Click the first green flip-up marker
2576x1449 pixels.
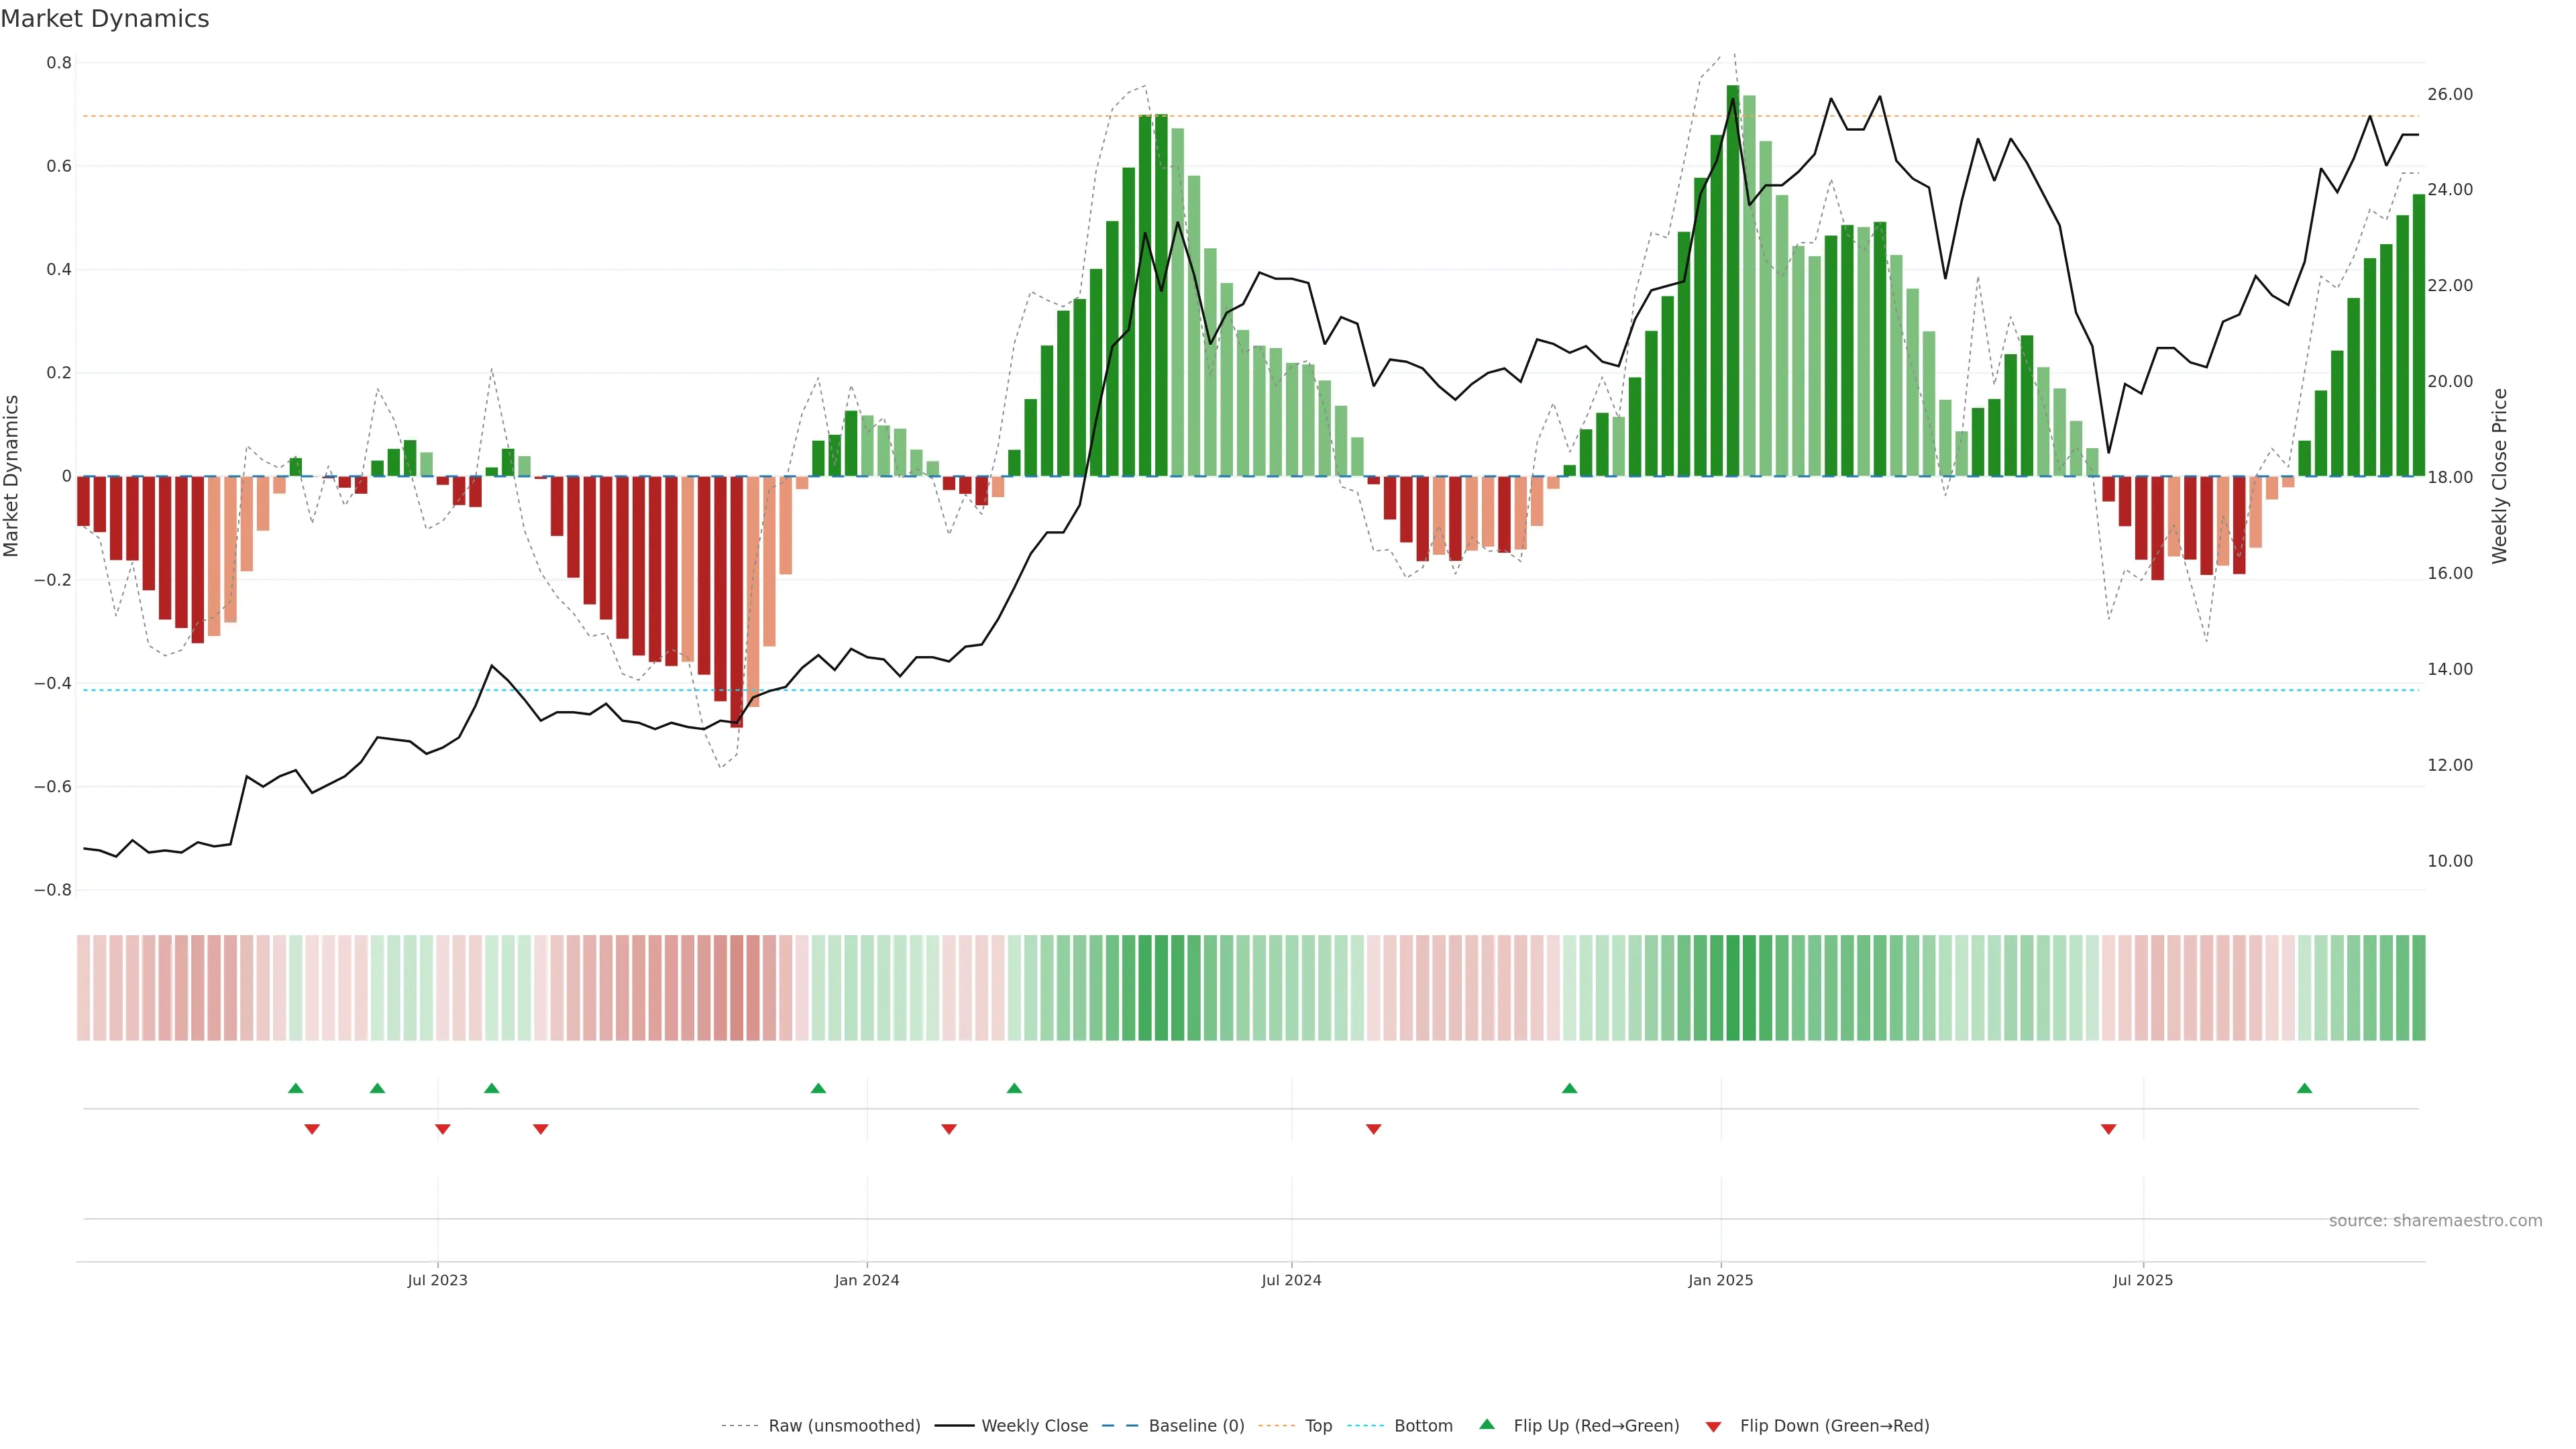click(x=295, y=1088)
